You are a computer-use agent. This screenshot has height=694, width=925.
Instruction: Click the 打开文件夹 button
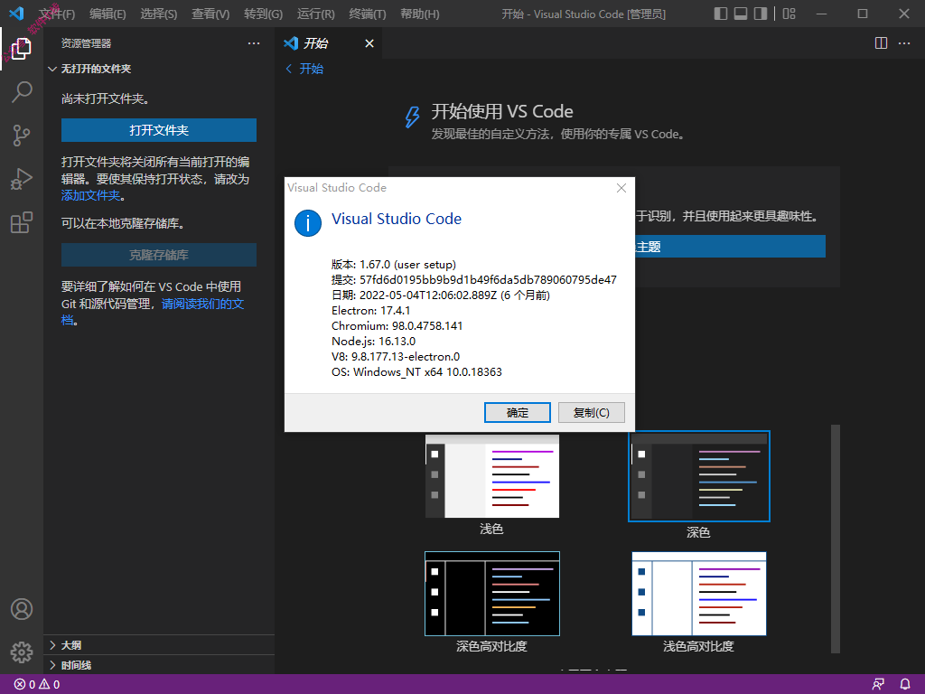point(159,130)
